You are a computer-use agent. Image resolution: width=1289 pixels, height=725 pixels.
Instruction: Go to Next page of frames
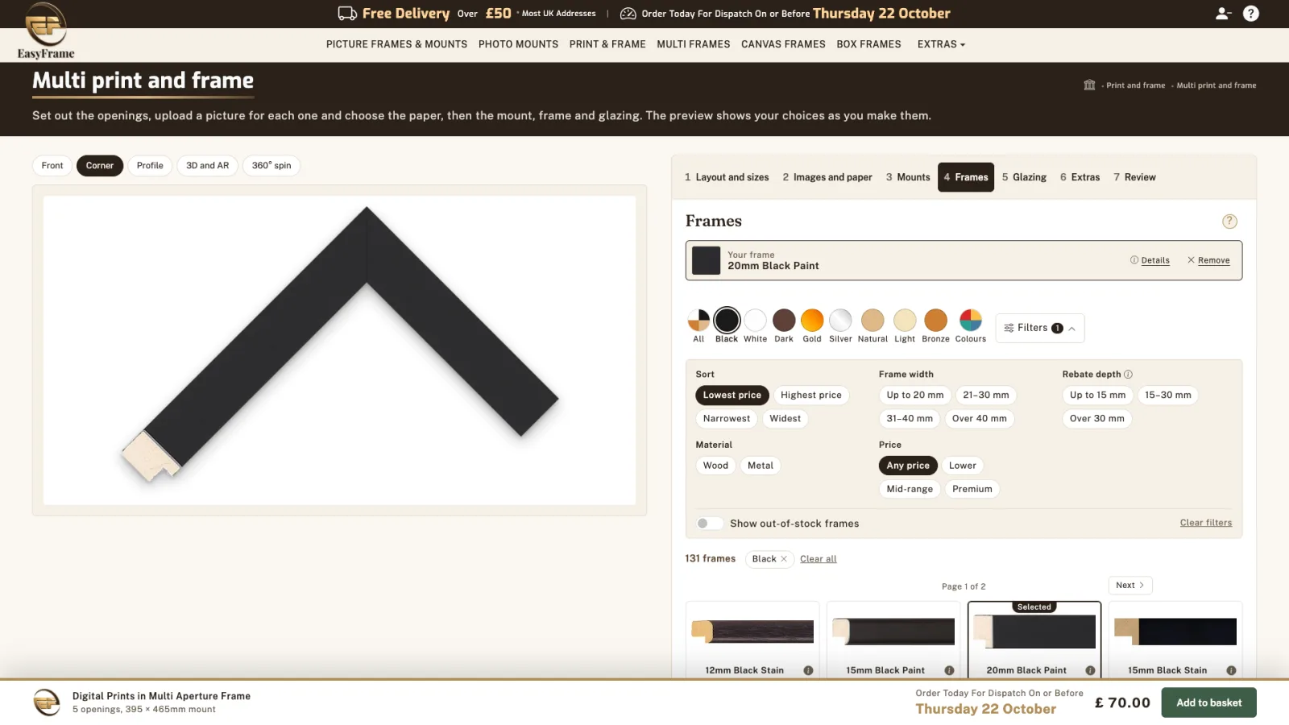pos(1129,586)
